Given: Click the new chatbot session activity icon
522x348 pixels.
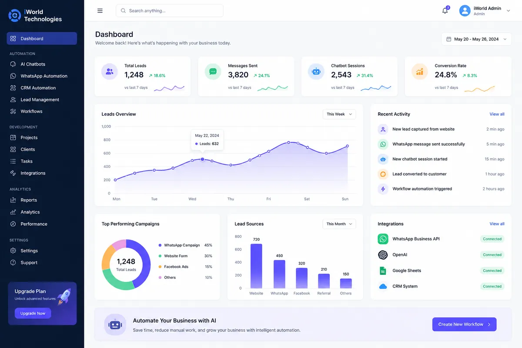Looking at the screenshot, I should click(x=383, y=159).
